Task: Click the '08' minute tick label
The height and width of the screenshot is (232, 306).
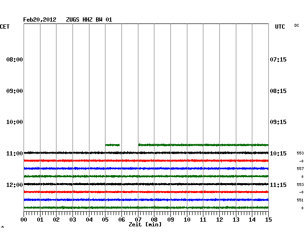Action: point(154,220)
